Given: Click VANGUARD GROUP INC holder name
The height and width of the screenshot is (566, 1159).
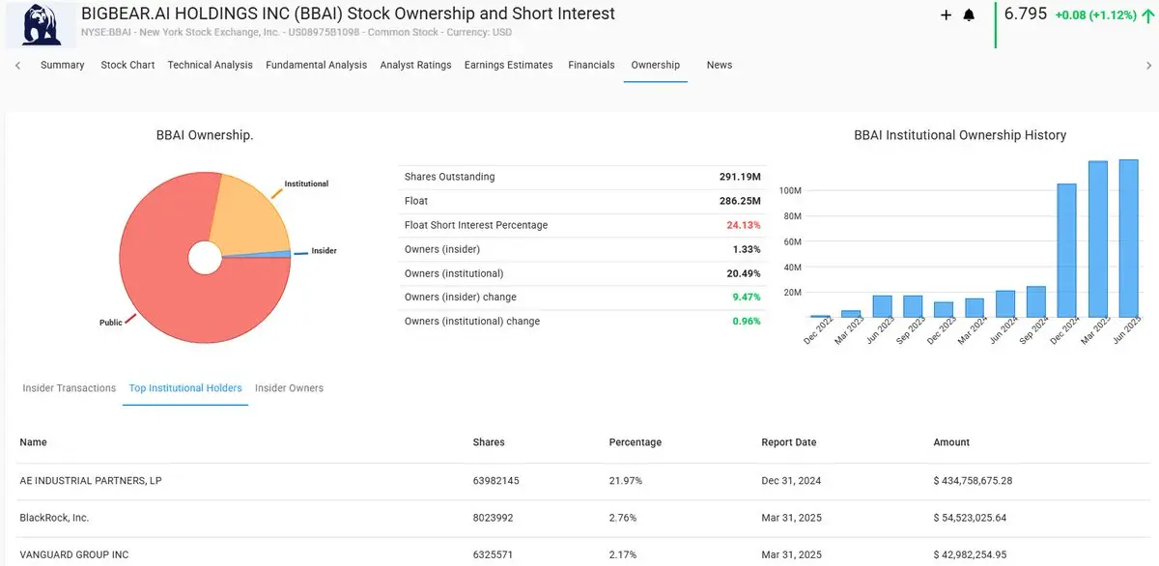Looking at the screenshot, I should [x=73, y=555].
